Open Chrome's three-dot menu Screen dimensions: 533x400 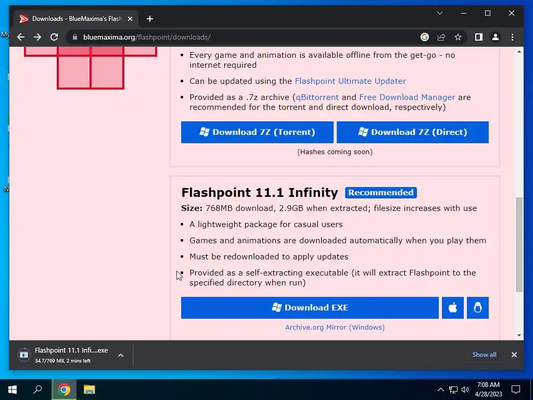512,37
